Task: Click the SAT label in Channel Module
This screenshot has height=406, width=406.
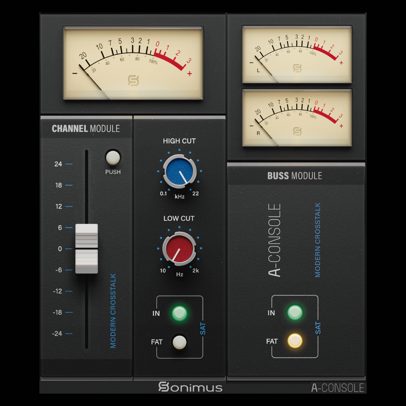Action: [203, 328]
